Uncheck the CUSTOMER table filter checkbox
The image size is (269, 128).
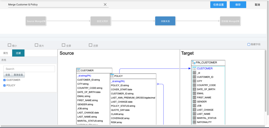pyautogui.click(x=4, y=80)
